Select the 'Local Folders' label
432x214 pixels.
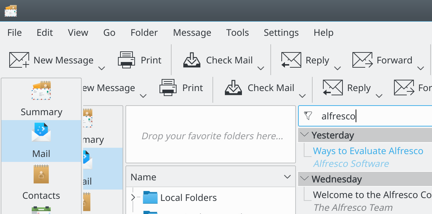[x=188, y=198]
